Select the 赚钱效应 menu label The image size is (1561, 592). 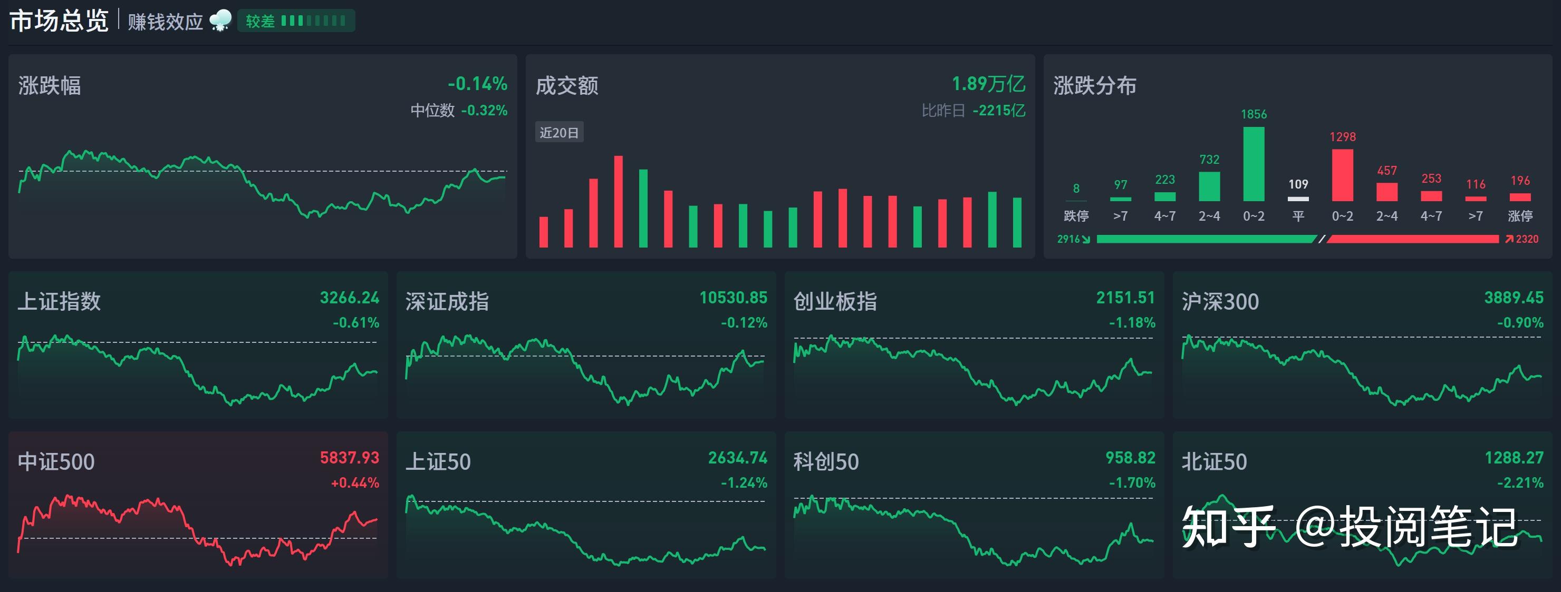pyautogui.click(x=165, y=19)
